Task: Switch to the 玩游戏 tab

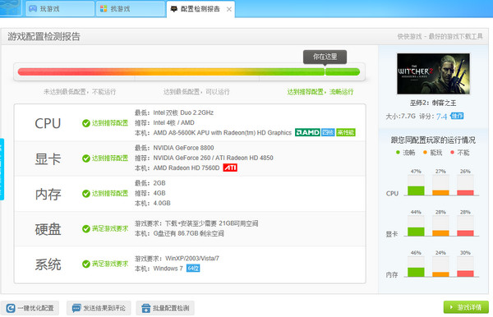Action: (x=60, y=9)
